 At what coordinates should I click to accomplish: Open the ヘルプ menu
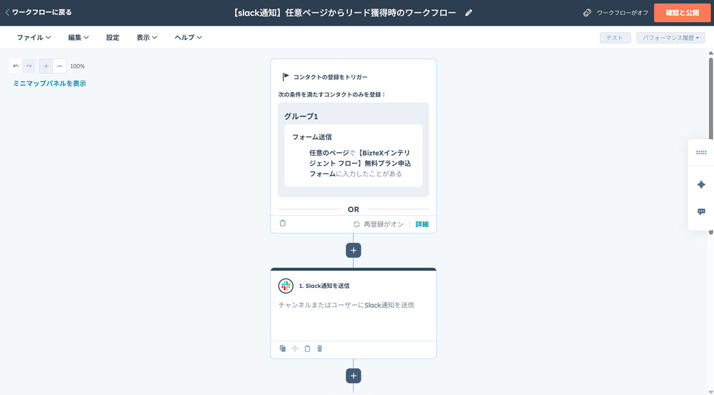pos(188,37)
